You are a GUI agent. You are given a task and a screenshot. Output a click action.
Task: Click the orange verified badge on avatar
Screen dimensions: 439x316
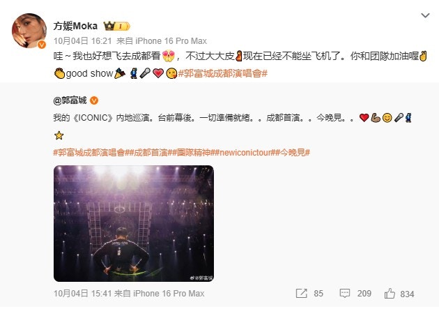click(42, 45)
